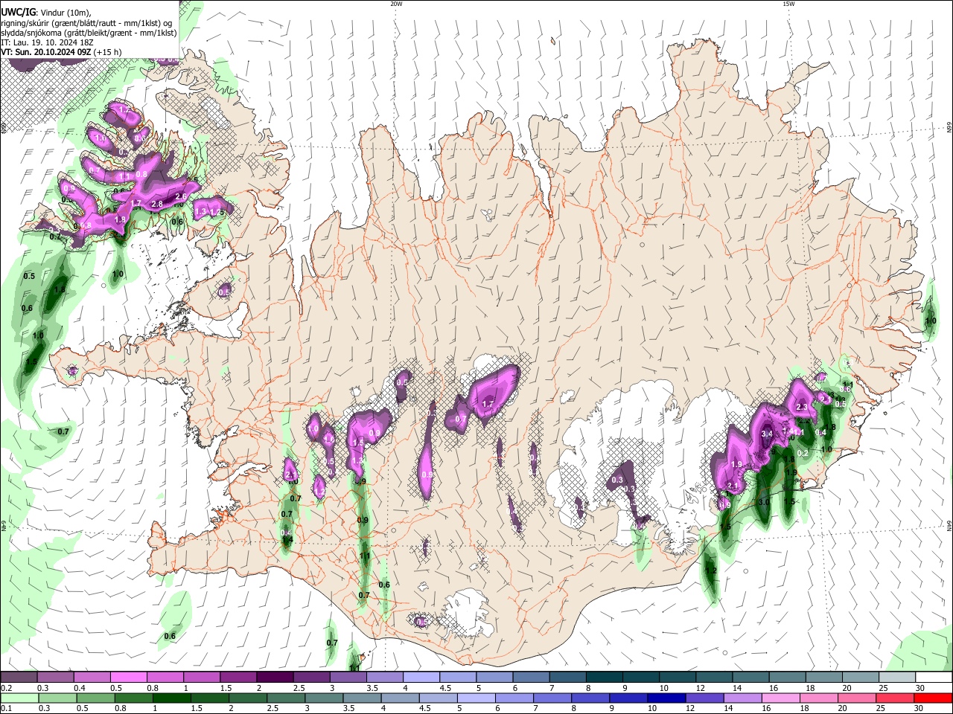Click the gray-teal 3 swatch, bottom legend row
953x714 pixels.
(324, 698)
